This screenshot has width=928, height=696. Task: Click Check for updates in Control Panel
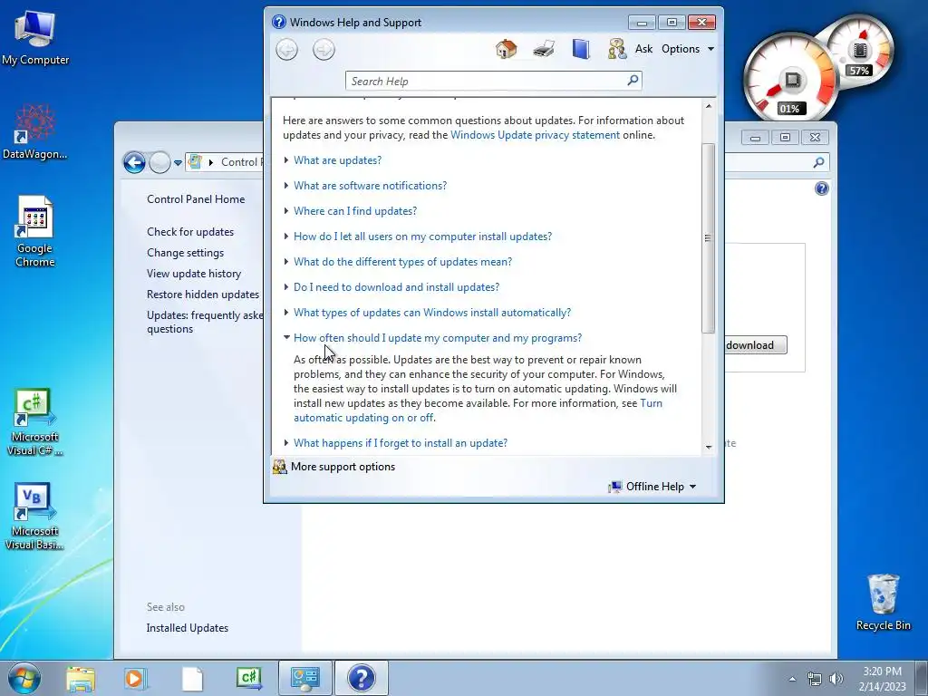(x=190, y=232)
